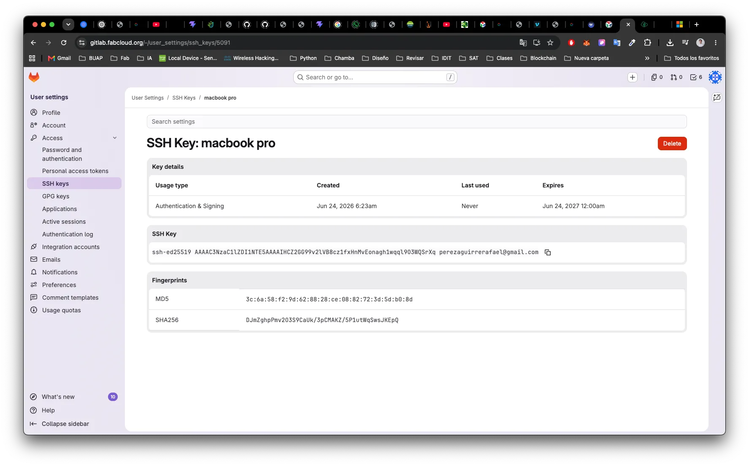Open a new browser tab
Viewport: 749px width, 466px height.
696,24
